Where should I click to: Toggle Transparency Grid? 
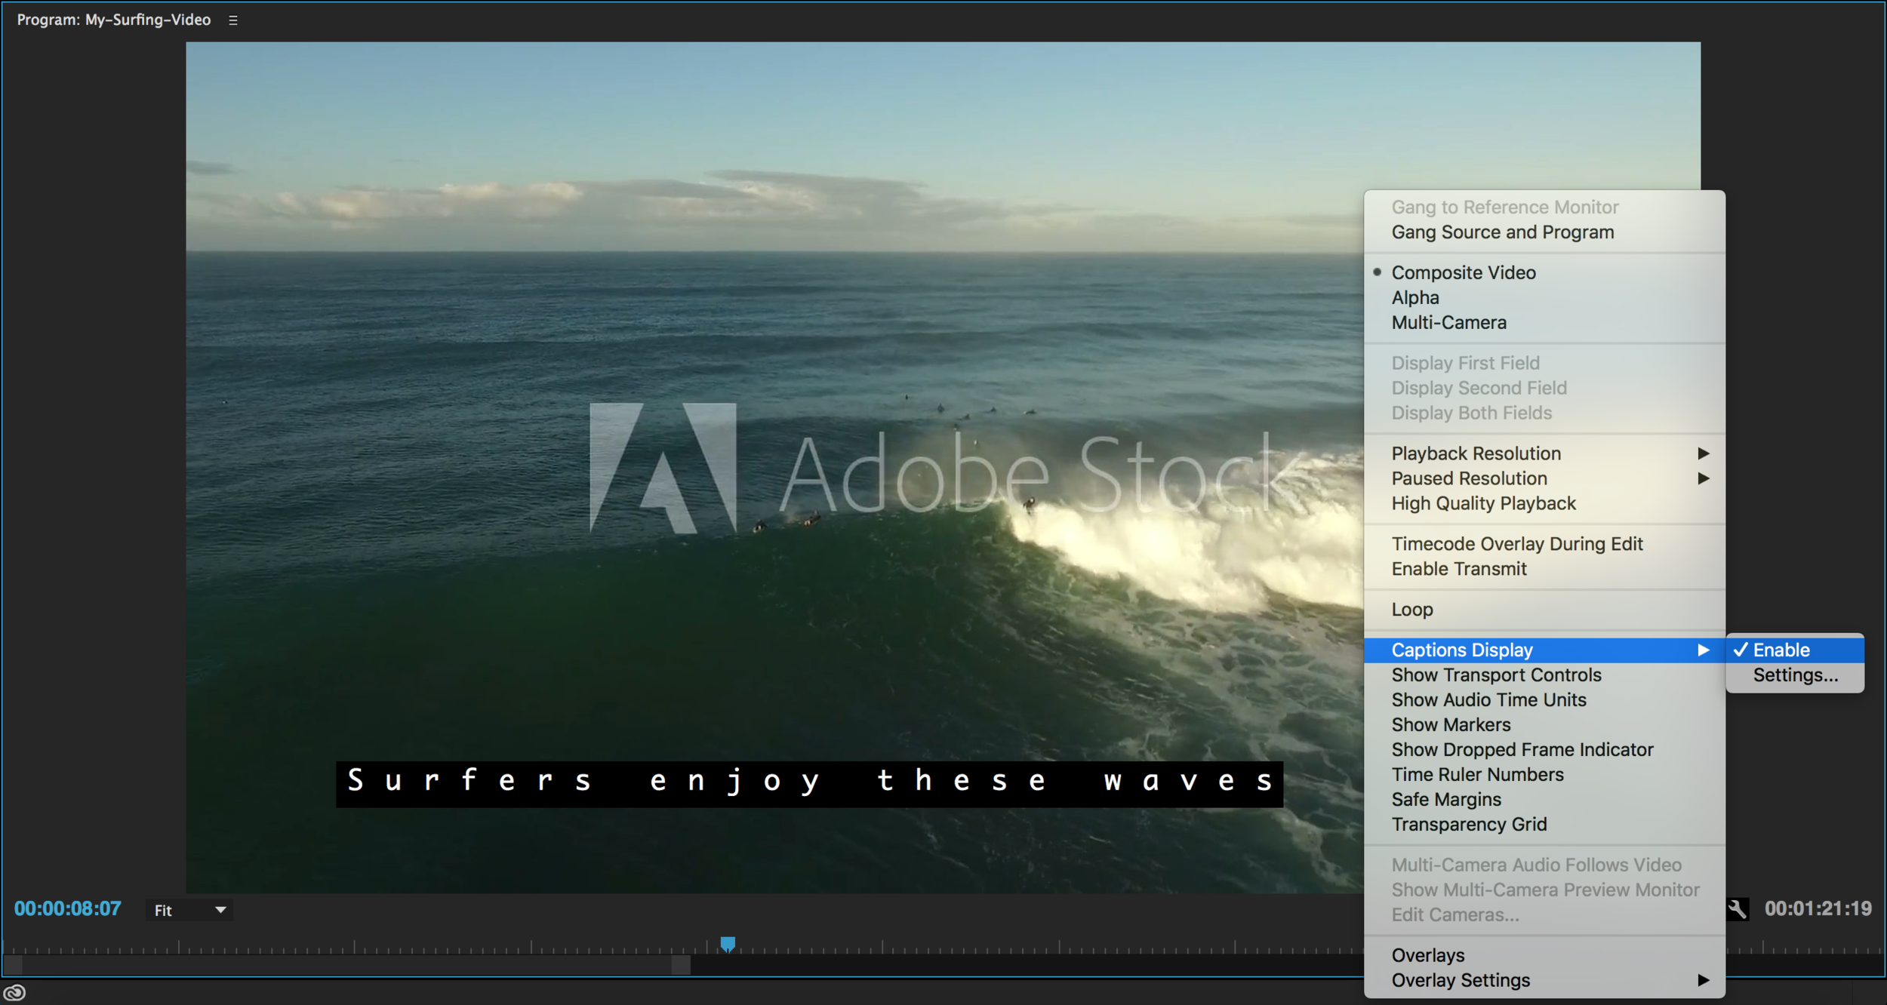click(x=1544, y=825)
